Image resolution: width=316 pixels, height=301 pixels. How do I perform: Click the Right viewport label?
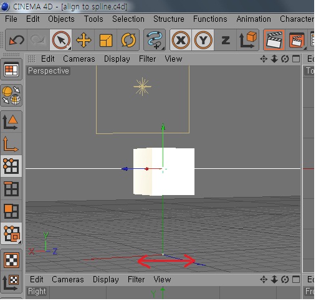(x=37, y=292)
